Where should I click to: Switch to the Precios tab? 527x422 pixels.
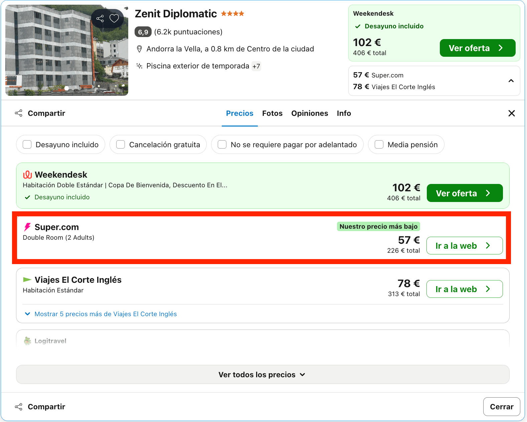click(x=240, y=114)
